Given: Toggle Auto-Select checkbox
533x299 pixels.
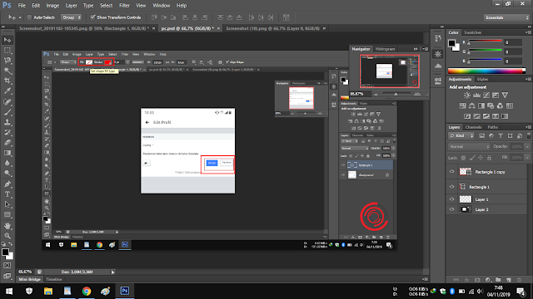Looking at the screenshot, I should (x=29, y=17).
